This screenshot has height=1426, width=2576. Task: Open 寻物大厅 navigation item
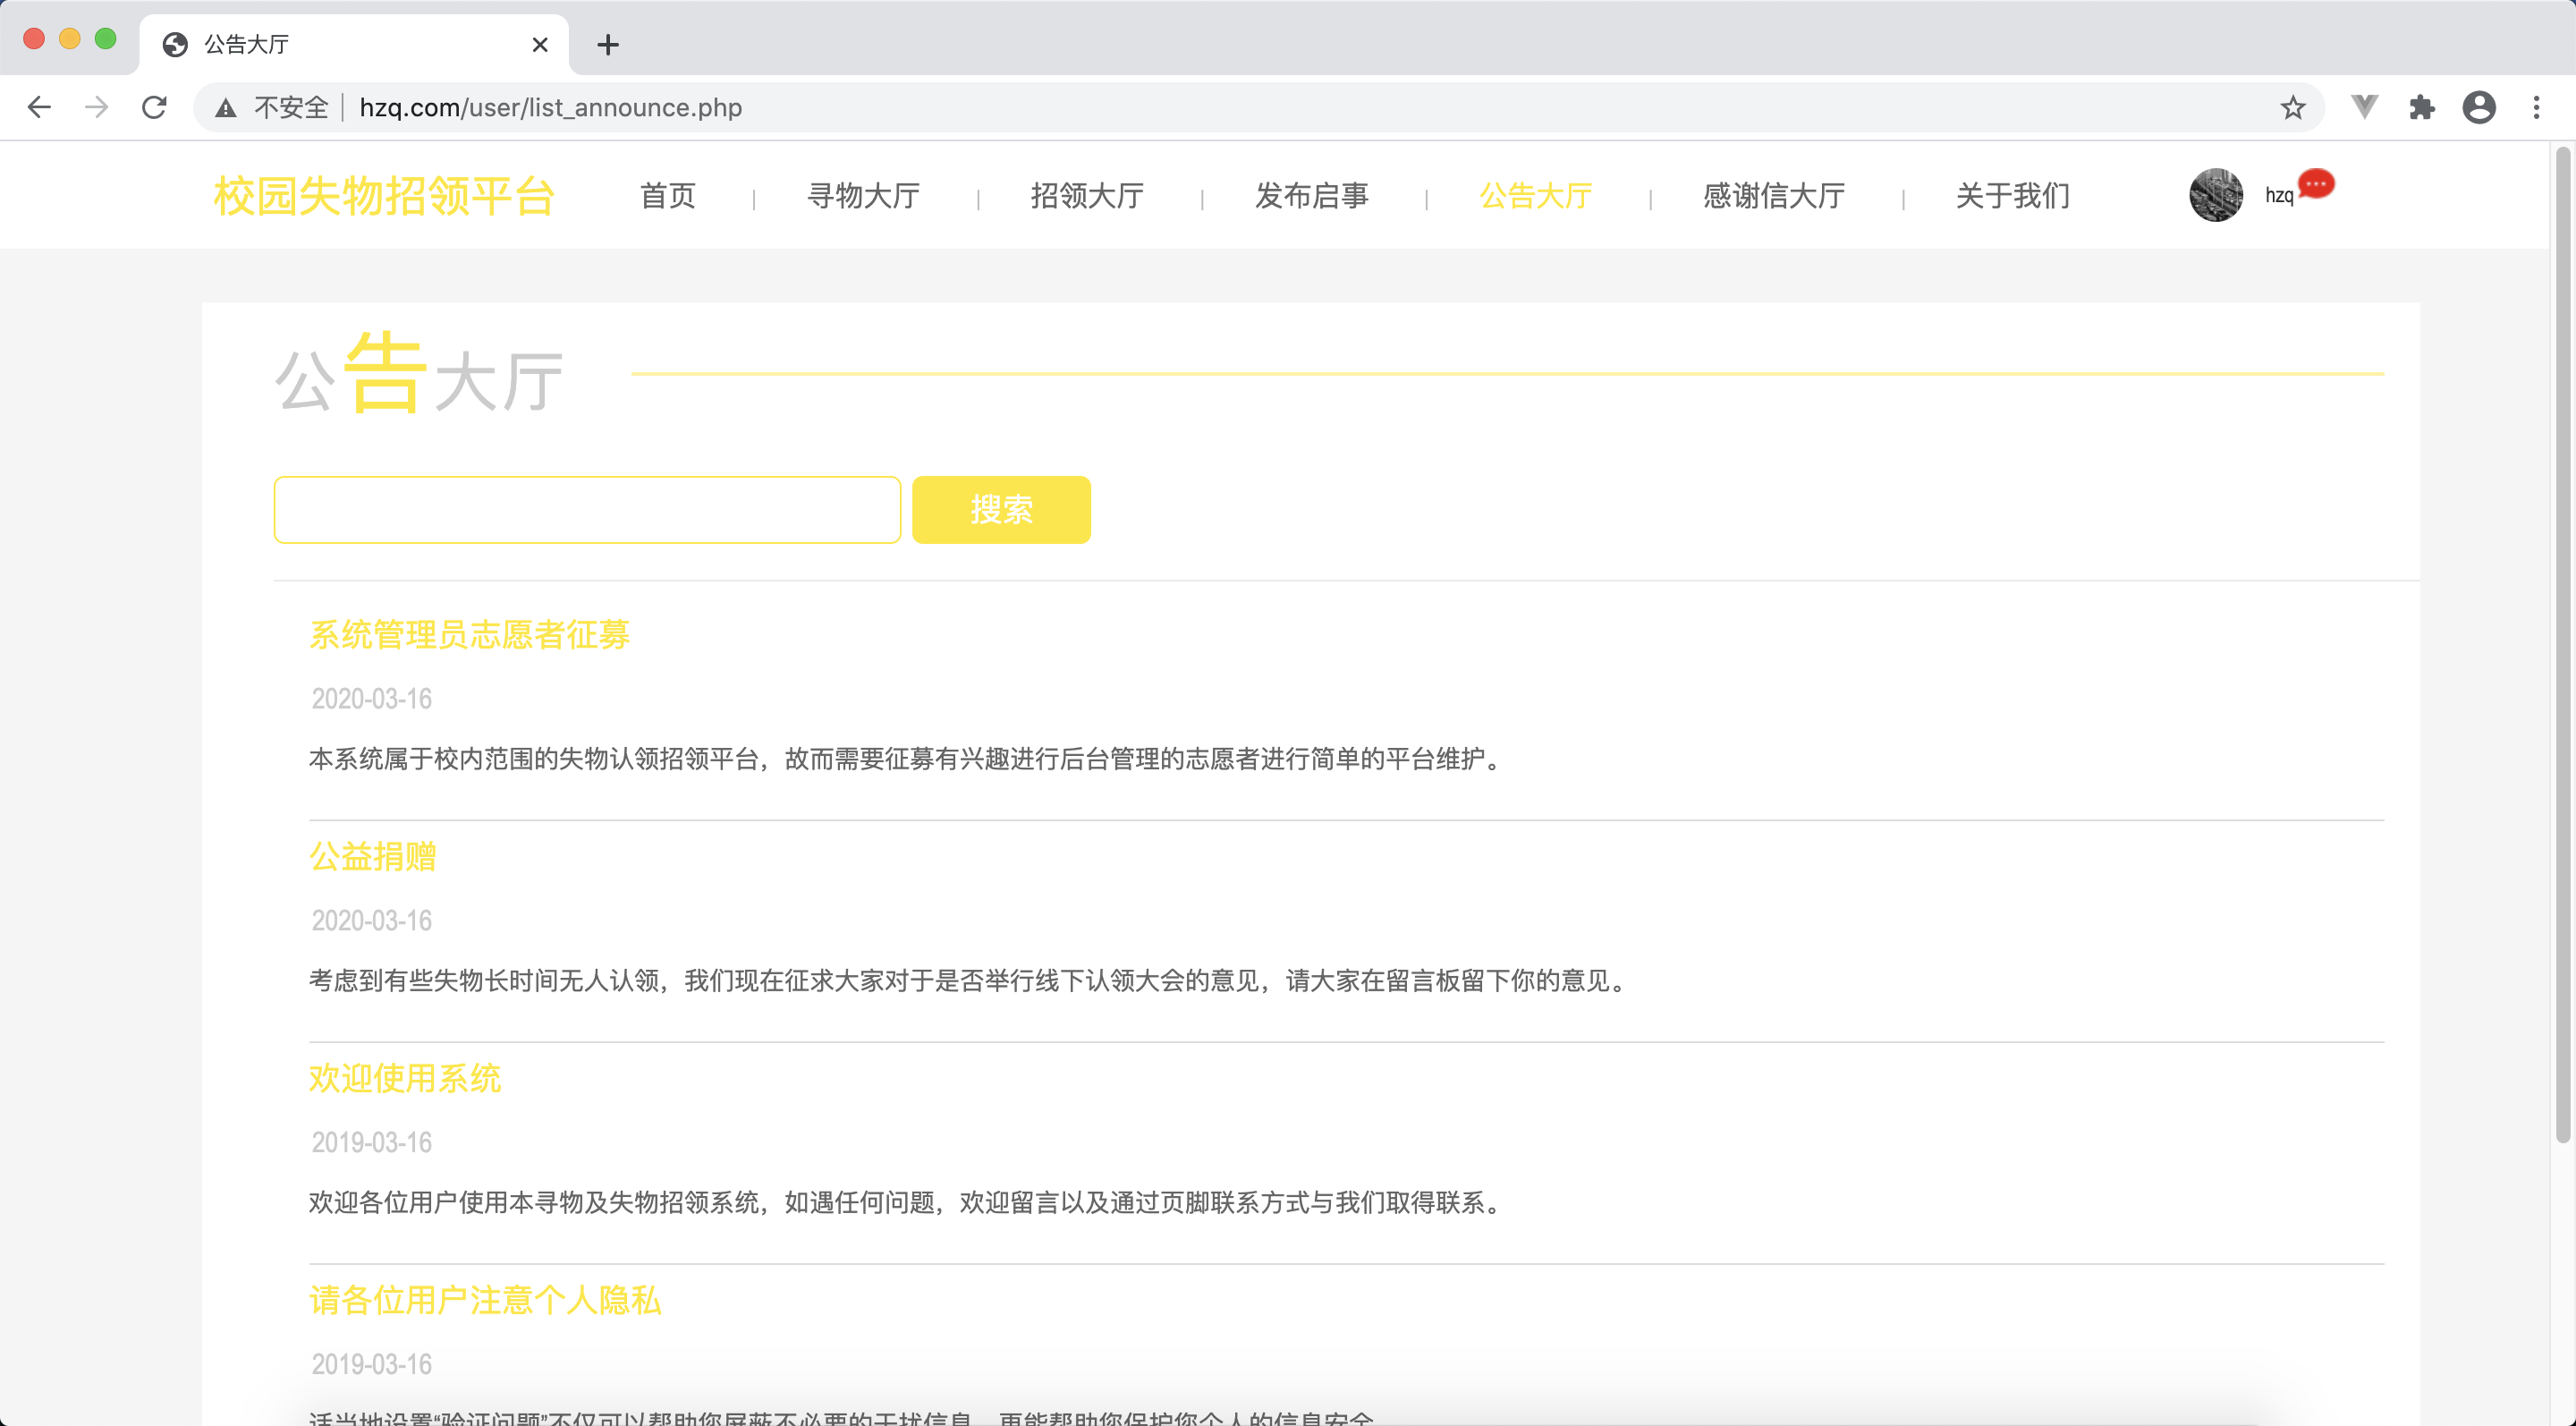pos(864,196)
